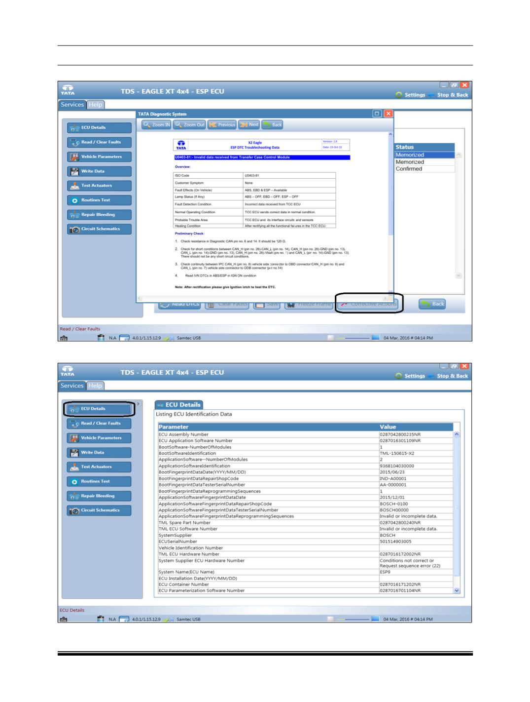Click the Status column header
The image size is (530, 702).
tap(424, 147)
